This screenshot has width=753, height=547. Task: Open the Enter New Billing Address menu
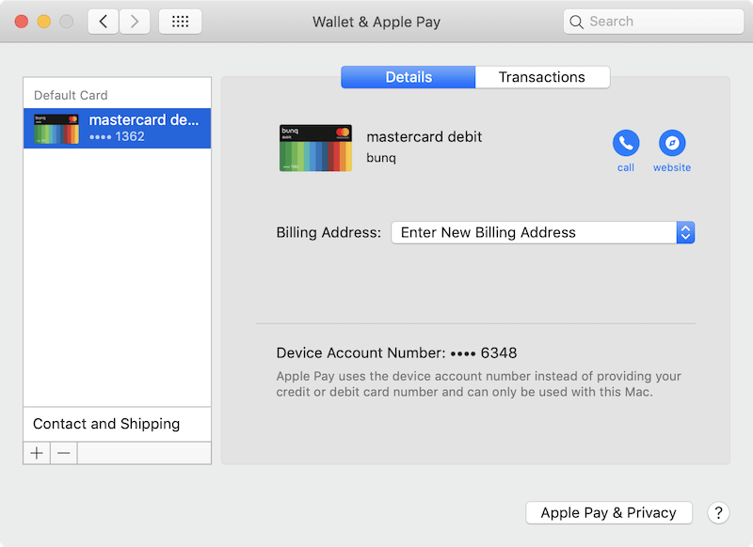534,232
